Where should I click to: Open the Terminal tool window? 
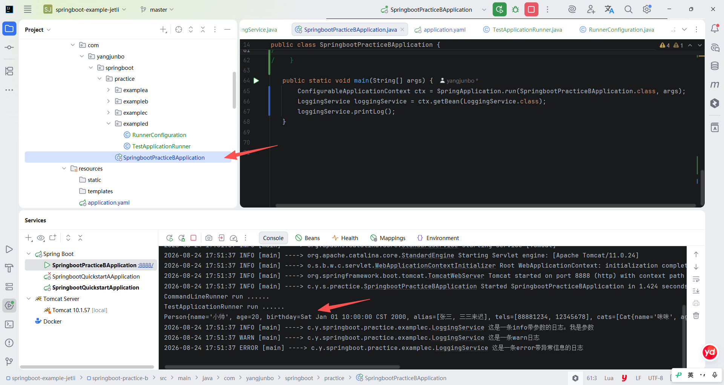click(x=9, y=324)
